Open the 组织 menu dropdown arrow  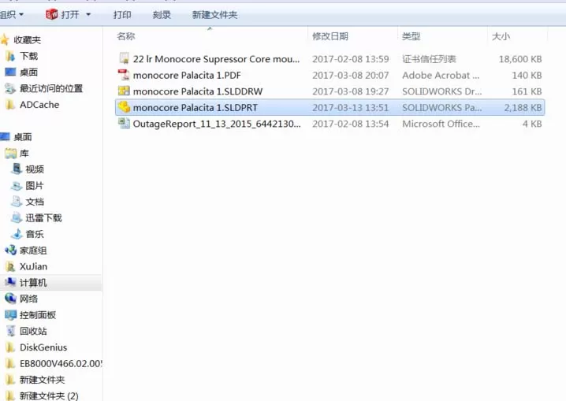pyautogui.click(x=21, y=15)
